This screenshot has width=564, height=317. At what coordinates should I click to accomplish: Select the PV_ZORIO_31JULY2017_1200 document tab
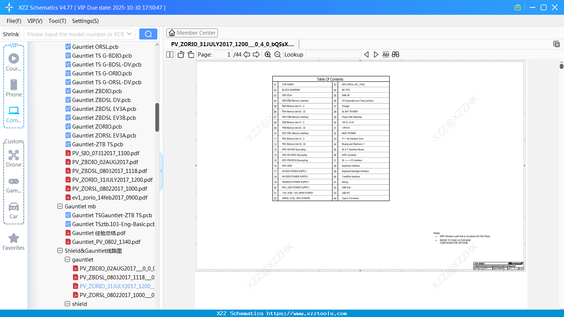(x=233, y=44)
